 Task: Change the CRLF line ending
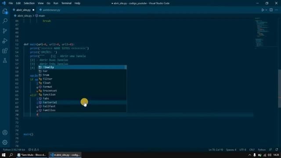[252, 150]
